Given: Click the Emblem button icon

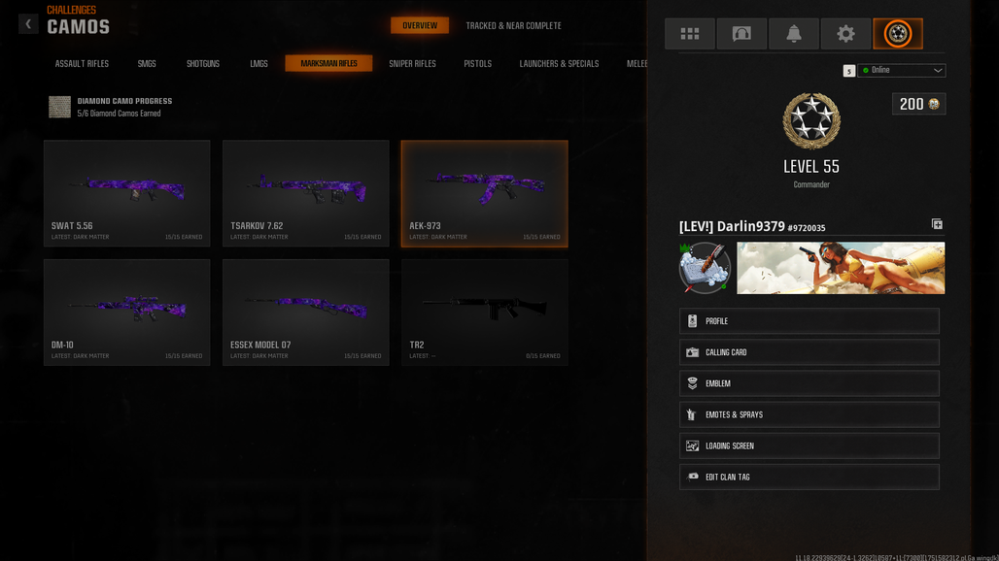Looking at the screenshot, I should coord(693,383).
